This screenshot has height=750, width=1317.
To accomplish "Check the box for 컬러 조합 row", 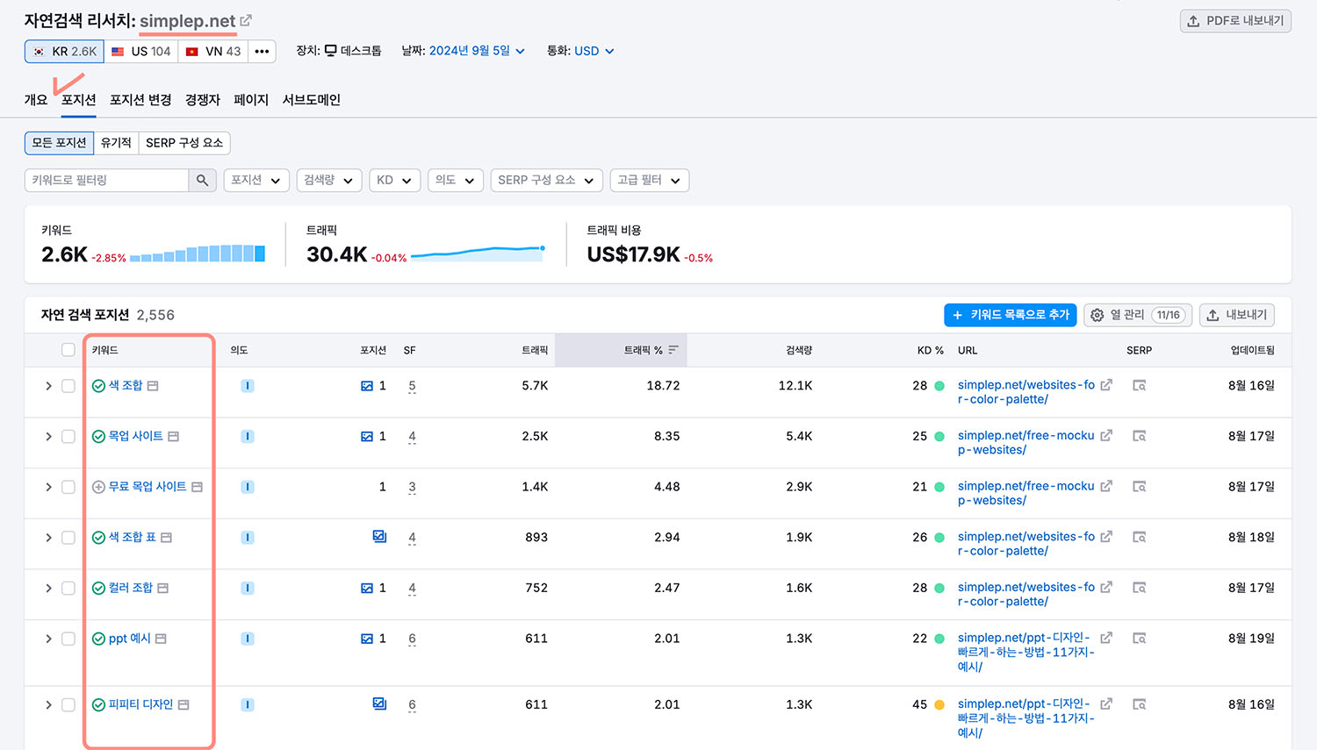I will tap(68, 589).
